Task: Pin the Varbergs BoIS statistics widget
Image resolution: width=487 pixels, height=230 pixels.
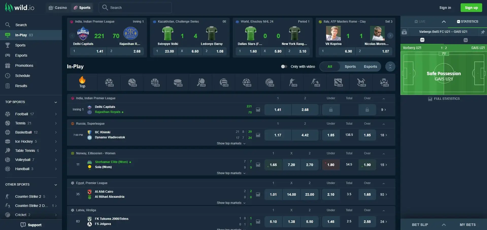Action: tap(483, 32)
